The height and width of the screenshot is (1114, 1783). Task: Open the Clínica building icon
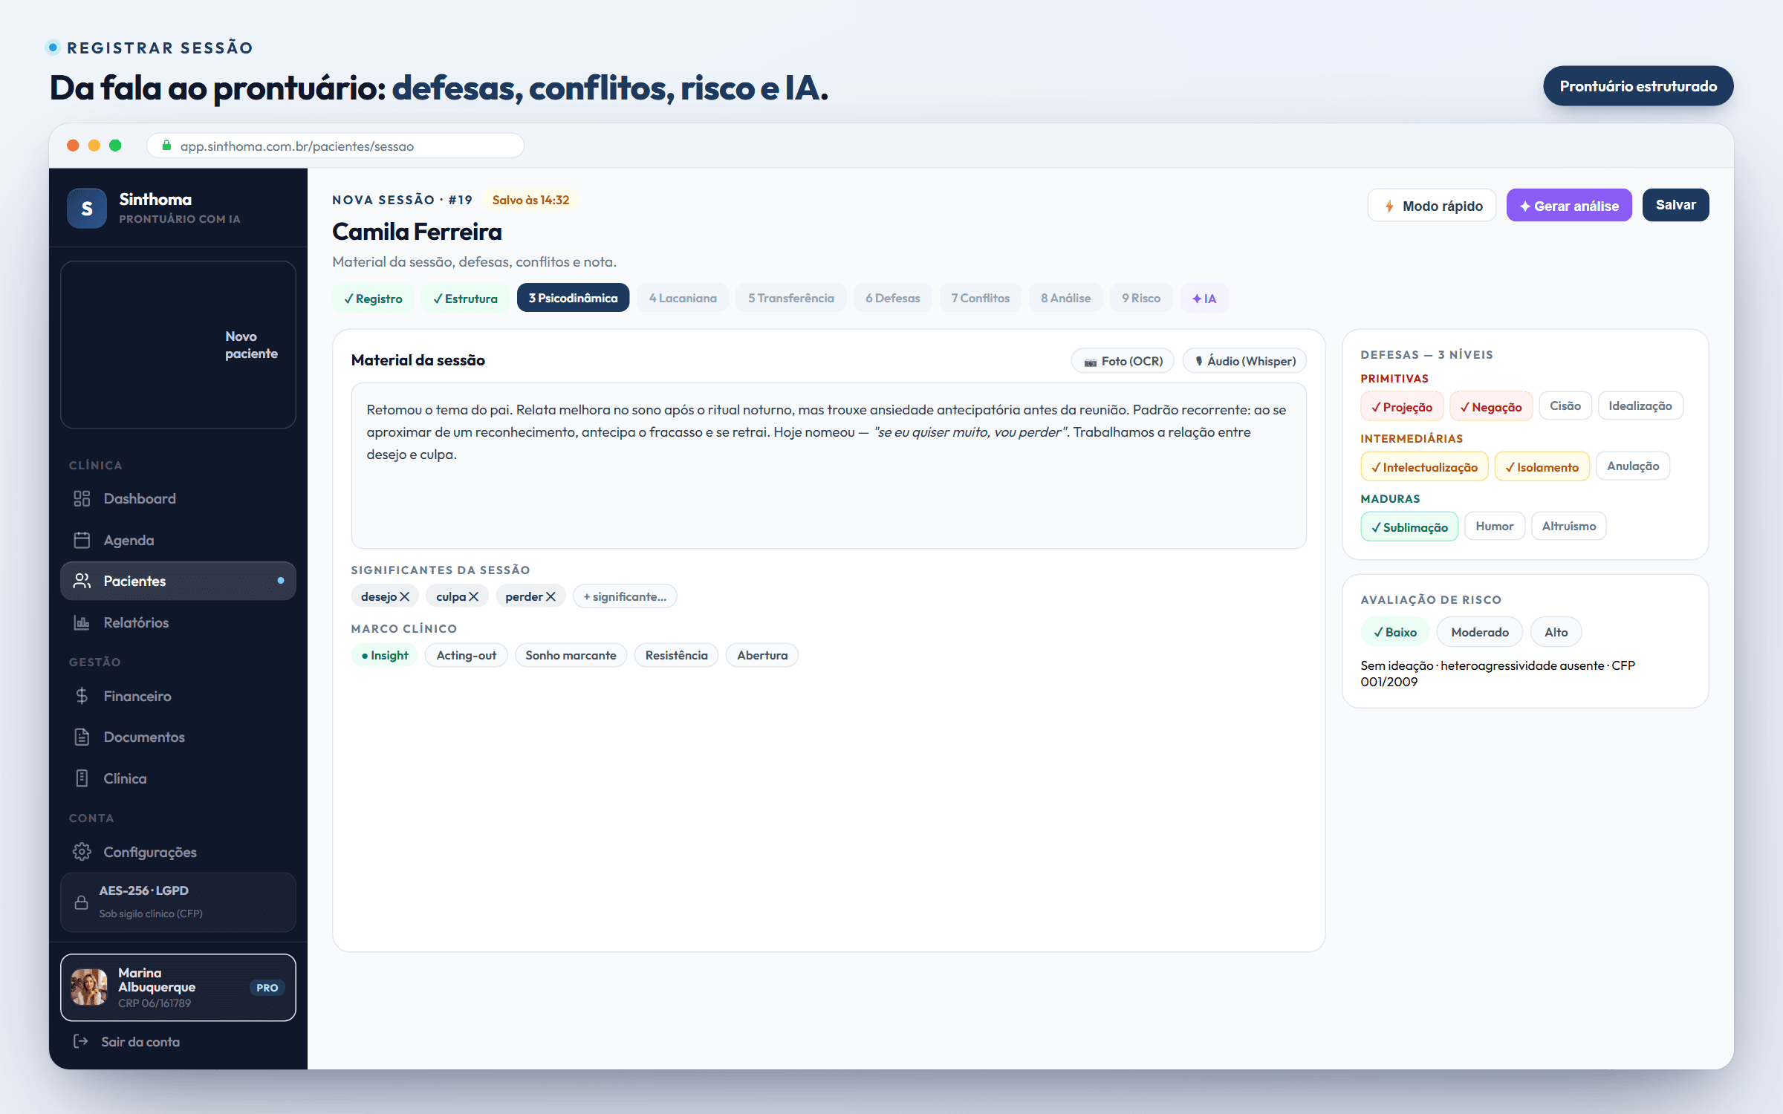point(82,778)
